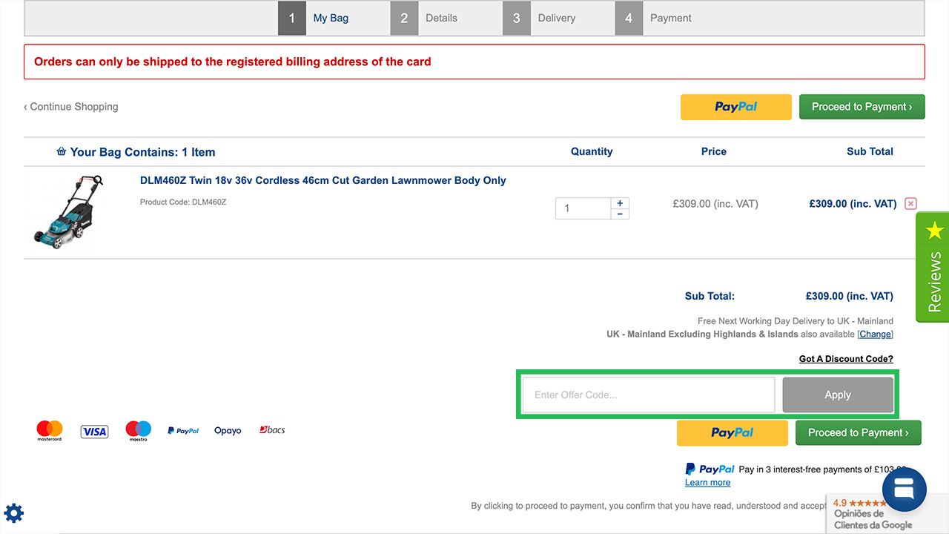Open the live chat bubble
949x534 pixels.
905,489
